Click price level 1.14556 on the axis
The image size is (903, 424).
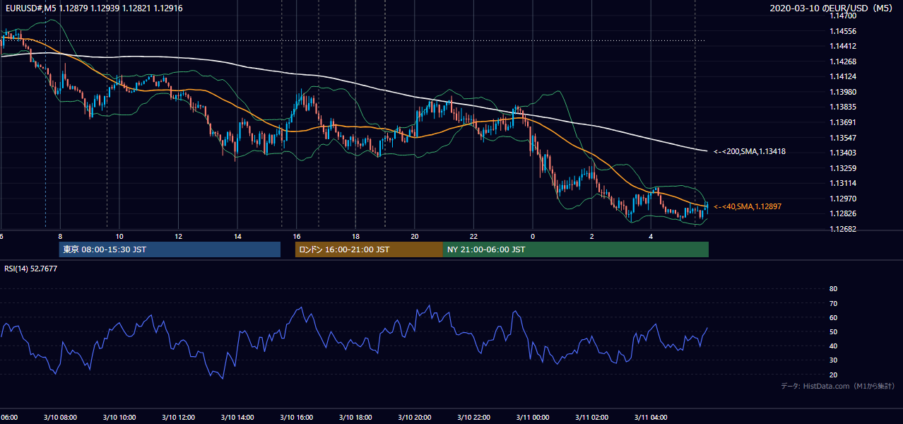point(843,31)
